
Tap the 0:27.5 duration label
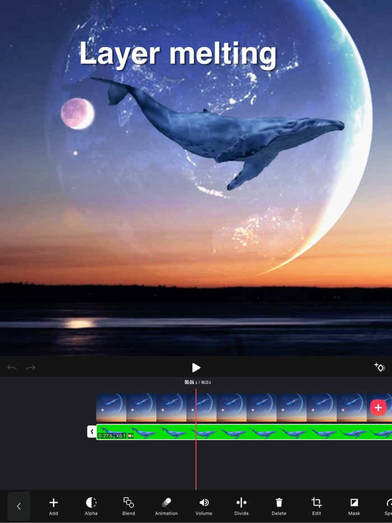click(x=105, y=436)
